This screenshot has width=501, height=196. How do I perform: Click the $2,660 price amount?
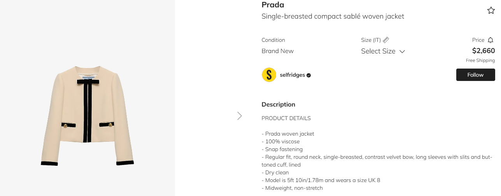[x=483, y=51]
